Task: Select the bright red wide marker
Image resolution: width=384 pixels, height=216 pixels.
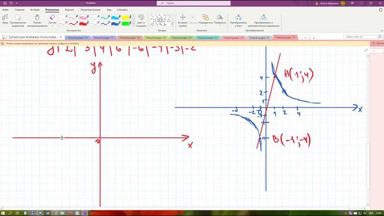Action: (x=84, y=23)
